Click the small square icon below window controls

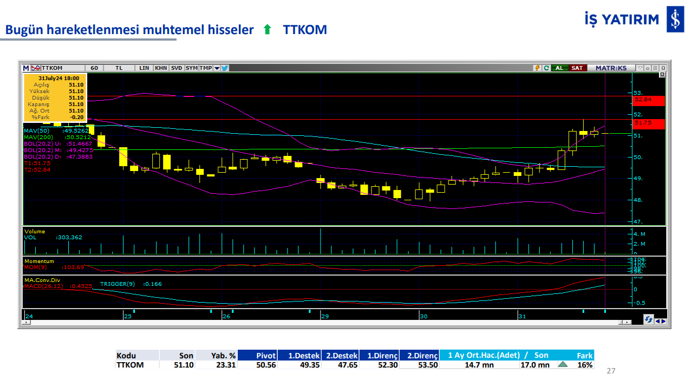[x=662, y=75]
